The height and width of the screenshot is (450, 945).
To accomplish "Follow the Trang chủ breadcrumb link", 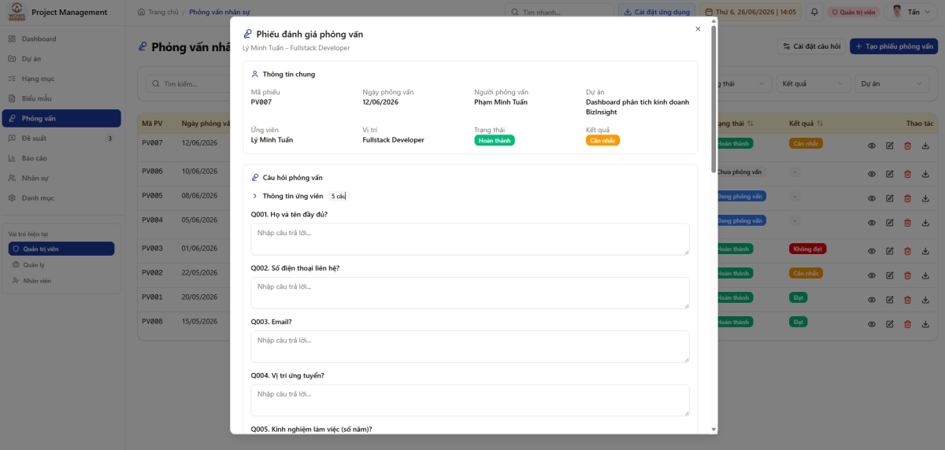I will coord(158,12).
